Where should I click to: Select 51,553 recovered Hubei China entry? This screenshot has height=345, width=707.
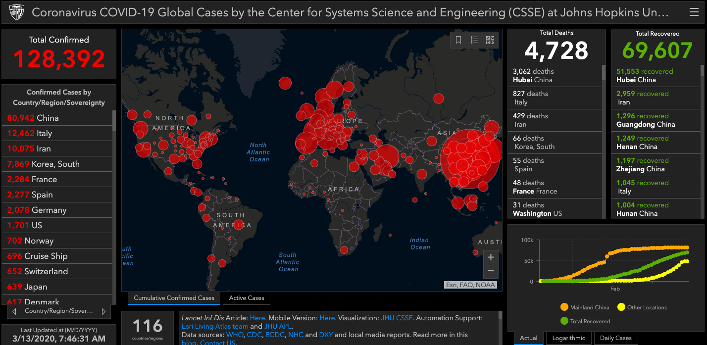pos(656,76)
